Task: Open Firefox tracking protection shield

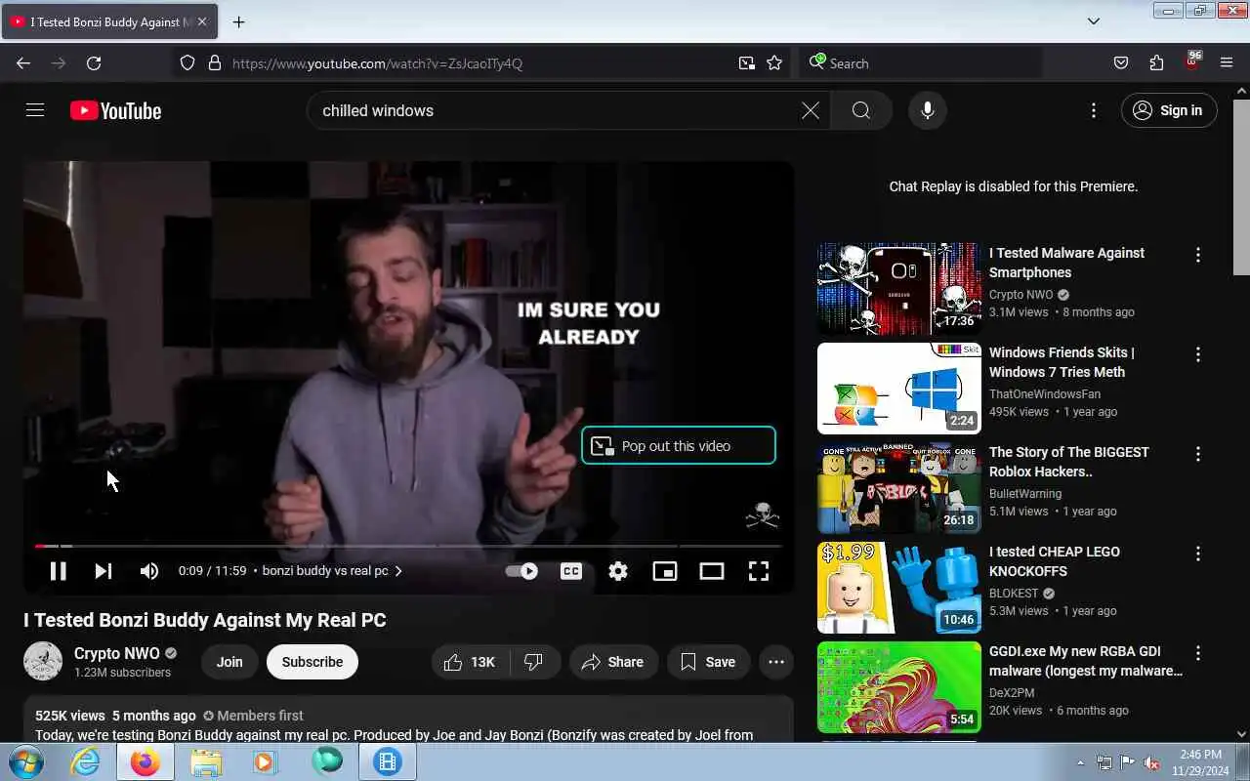Action: tap(187, 63)
